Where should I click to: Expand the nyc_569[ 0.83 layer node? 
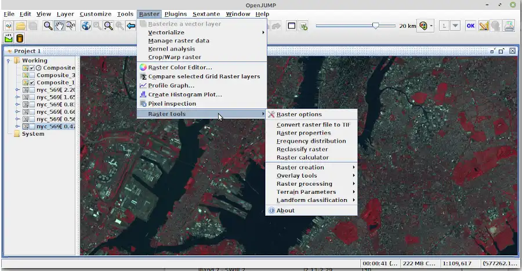coord(17,104)
